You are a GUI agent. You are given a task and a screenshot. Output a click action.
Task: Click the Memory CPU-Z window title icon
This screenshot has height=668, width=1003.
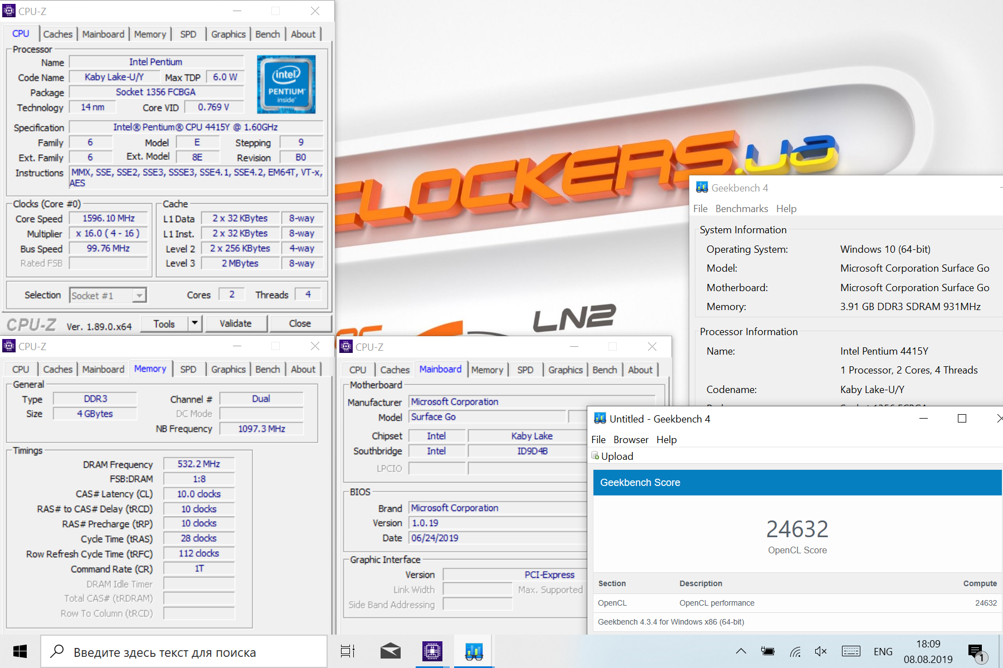(x=9, y=346)
